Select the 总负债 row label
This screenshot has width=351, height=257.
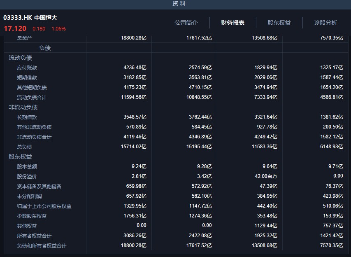click(24, 147)
